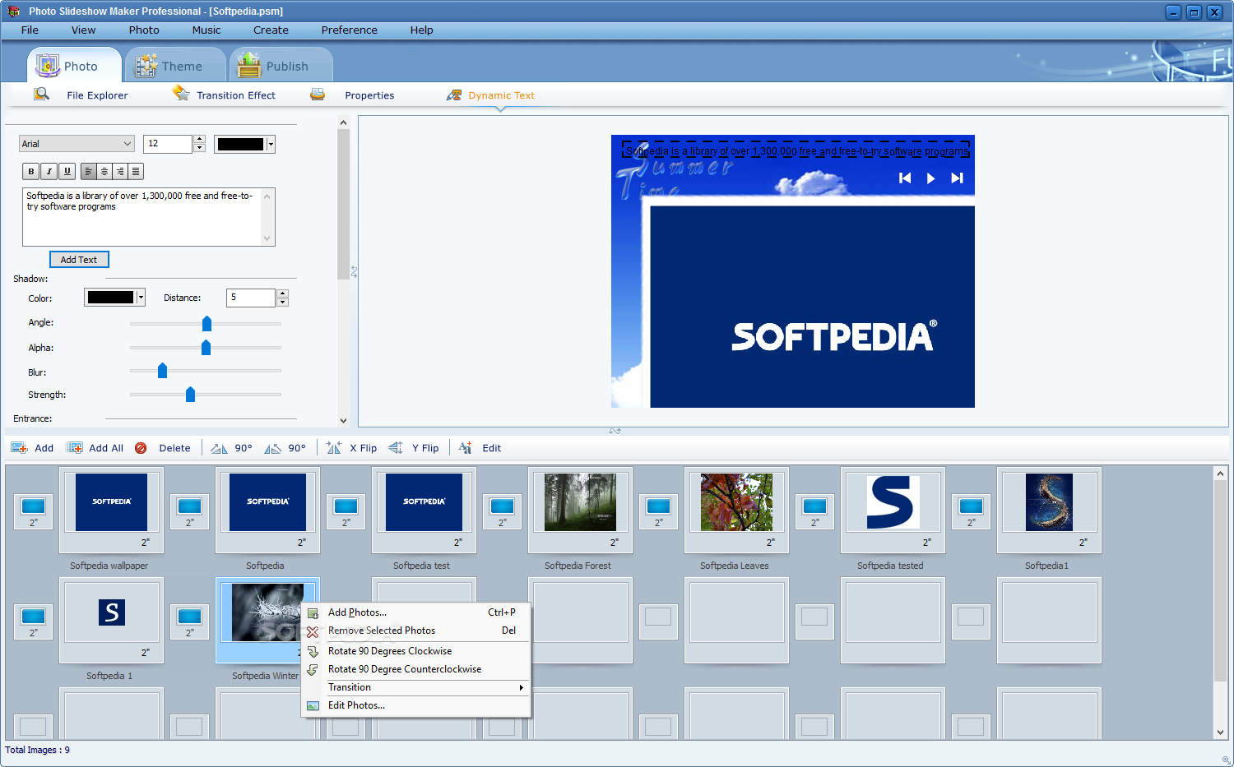Click the Edit Photos menu icon

pyautogui.click(x=313, y=705)
